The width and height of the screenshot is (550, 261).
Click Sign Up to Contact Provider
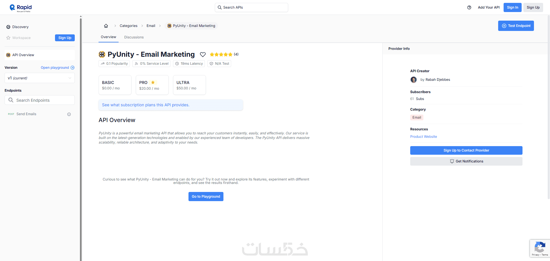coord(466,150)
